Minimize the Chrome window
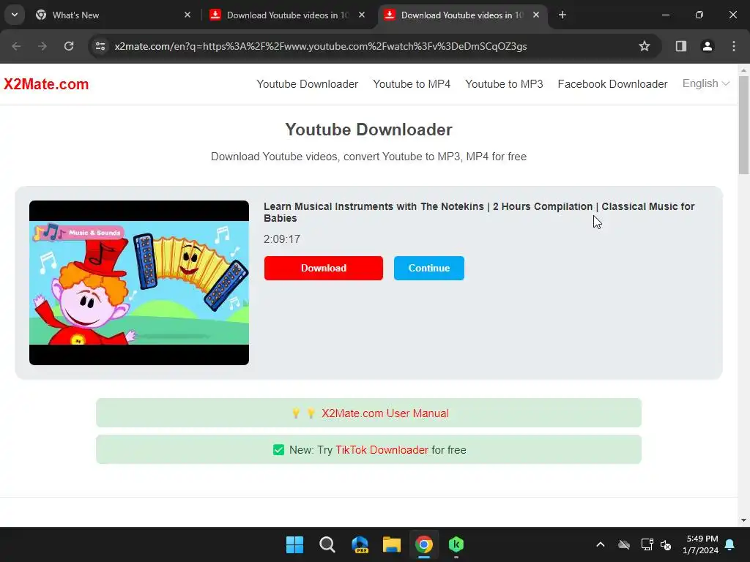The height and width of the screenshot is (562, 750). point(665,15)
